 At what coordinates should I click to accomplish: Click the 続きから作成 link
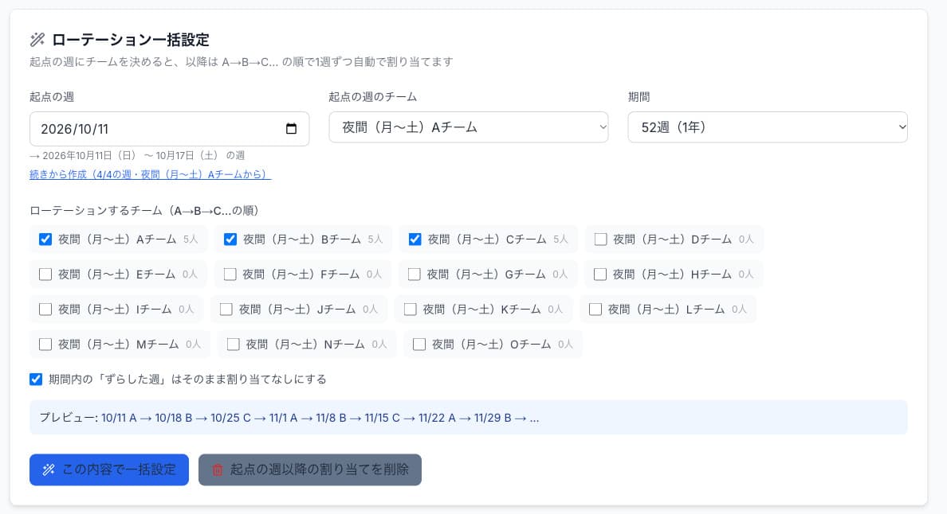(x=151, y=174)
